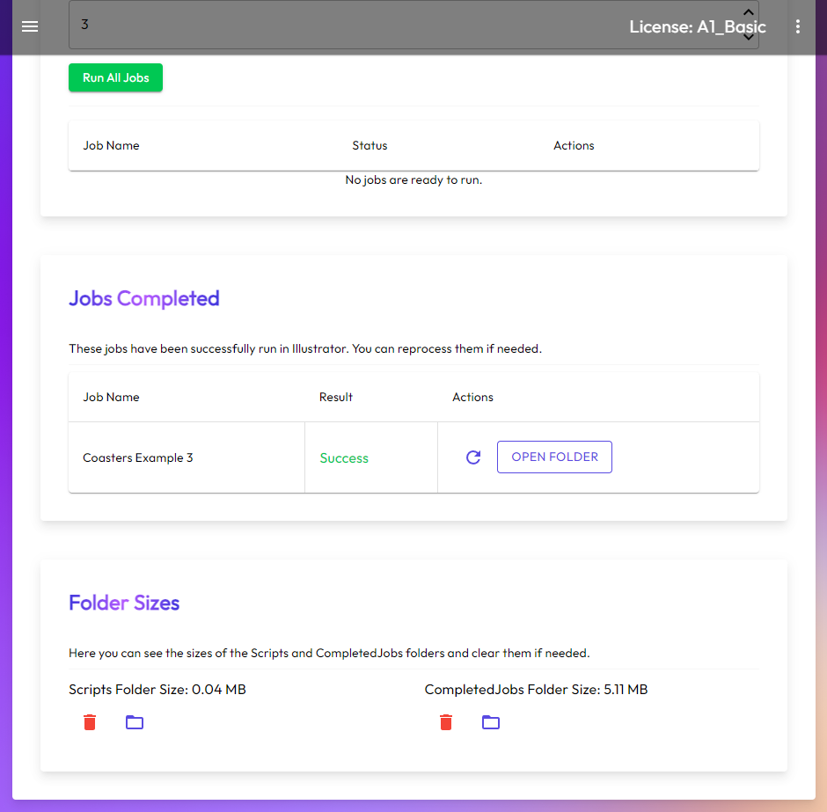Click OPEN FOLDER for Coasters Example 3

(x=554, y=457)
